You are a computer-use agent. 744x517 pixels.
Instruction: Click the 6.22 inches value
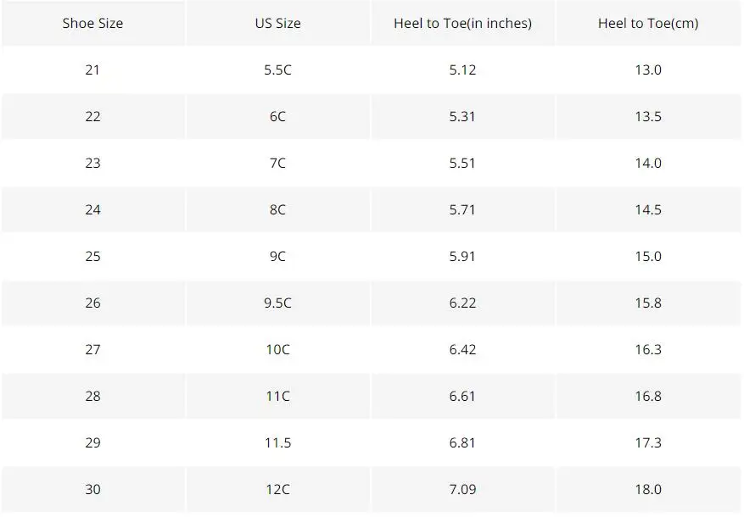[462, 303]
